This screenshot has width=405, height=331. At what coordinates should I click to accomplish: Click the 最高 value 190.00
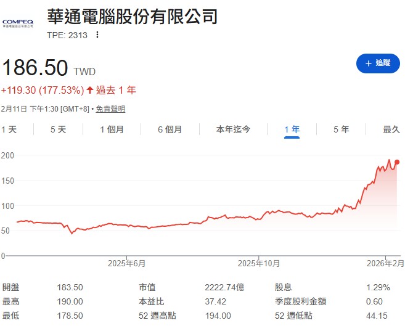70,301
